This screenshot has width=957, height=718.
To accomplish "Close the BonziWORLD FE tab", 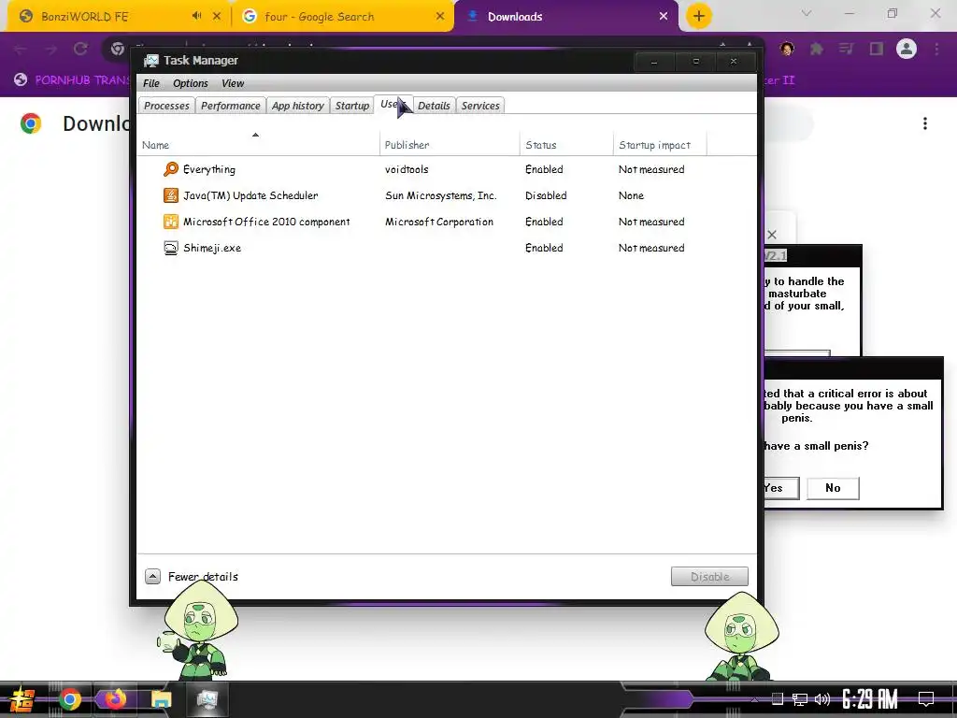I will point(217,17).
